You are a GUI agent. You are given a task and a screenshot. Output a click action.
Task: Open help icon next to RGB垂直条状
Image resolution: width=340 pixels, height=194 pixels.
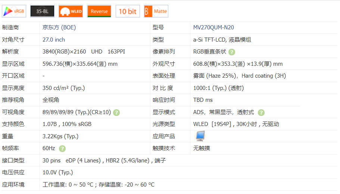(x=232, y=52)
